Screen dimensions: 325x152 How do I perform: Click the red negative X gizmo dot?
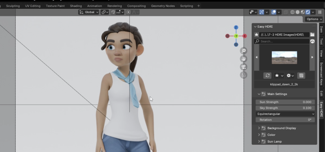tap(227, 36)
